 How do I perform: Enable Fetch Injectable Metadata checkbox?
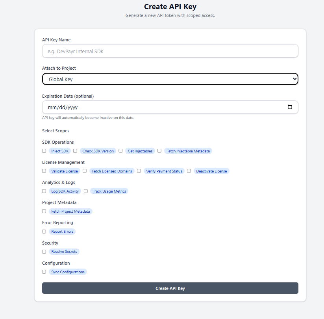tap(159, 151)
